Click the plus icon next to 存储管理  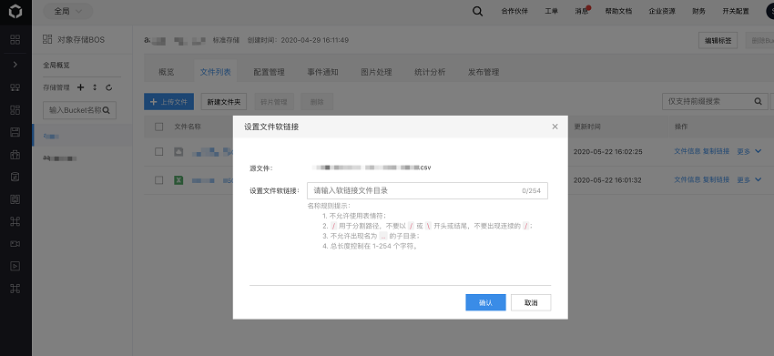click(x=81, y=87)
